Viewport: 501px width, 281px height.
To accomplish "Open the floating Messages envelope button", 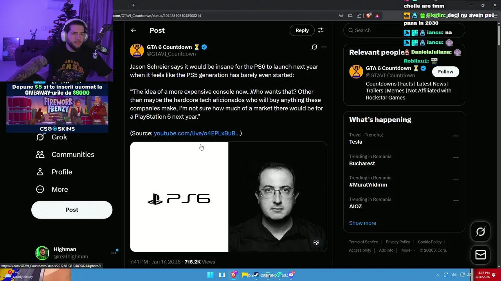I will coord(481,255).
